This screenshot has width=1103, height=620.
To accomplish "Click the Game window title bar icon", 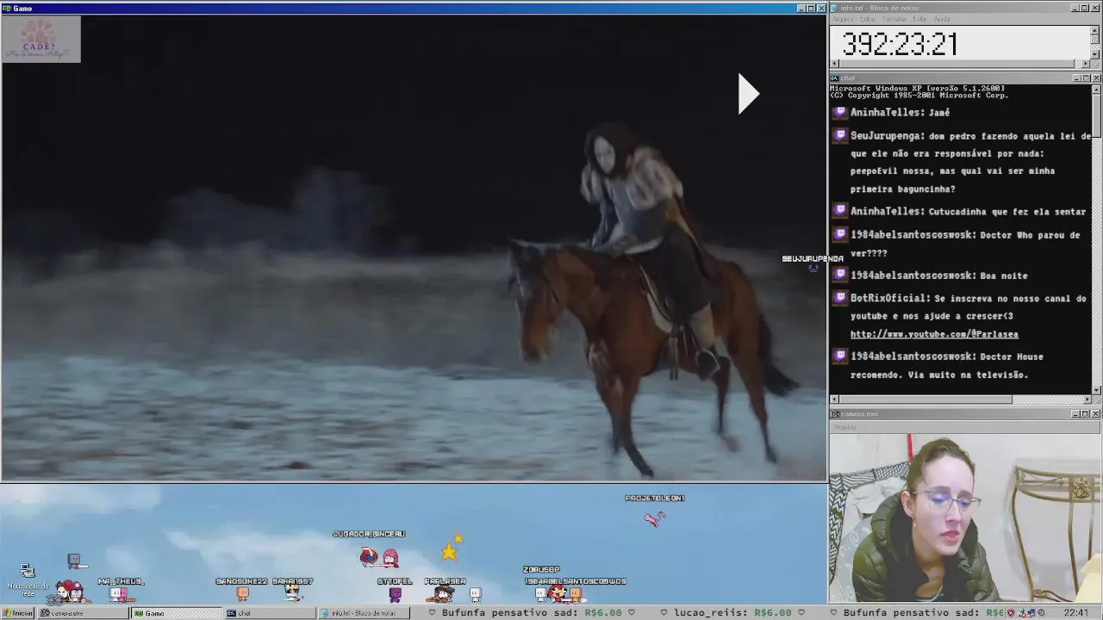I will click(x=6, y=8).
